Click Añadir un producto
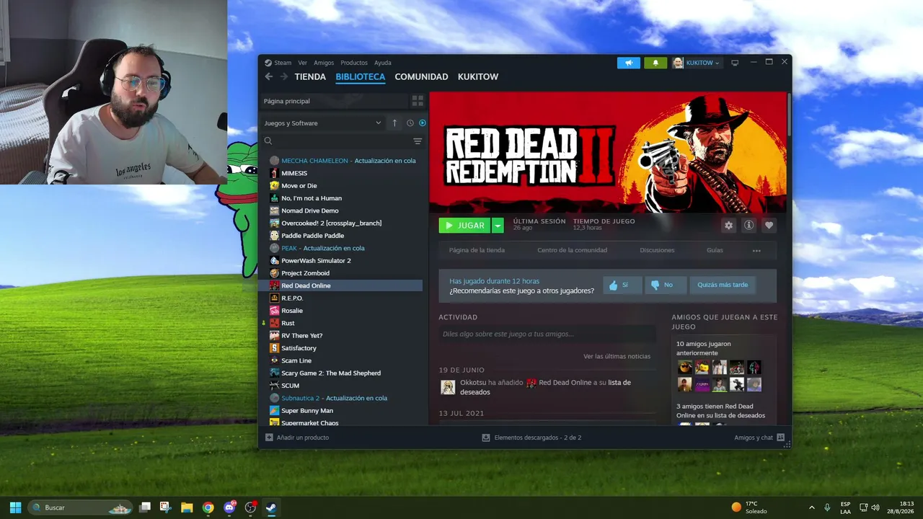 297,438
